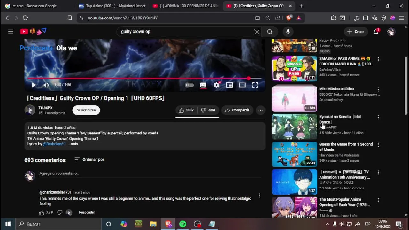Share the video via Compartir
Image resolution: width=409 pixels, height=230 pixels.
237,110
